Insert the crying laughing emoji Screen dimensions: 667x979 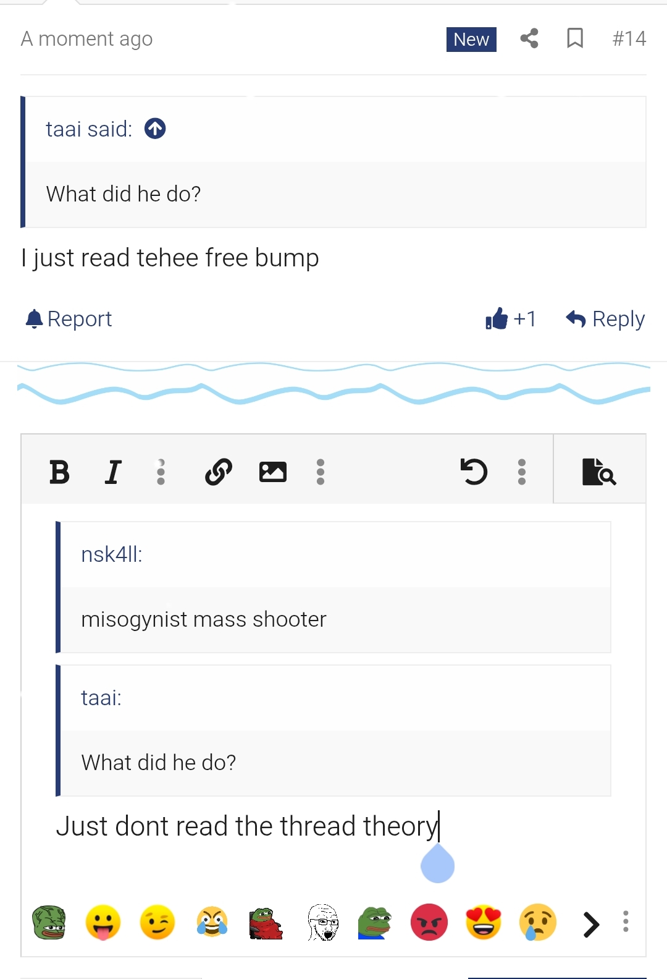(x=212, y=923)
